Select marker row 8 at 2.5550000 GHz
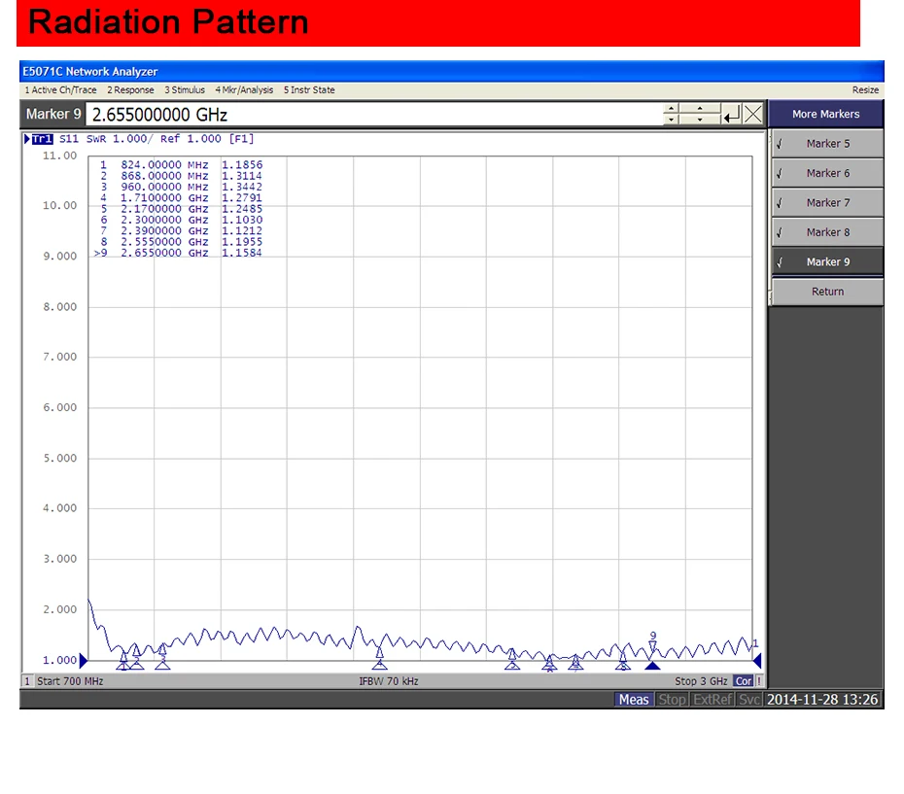The height and width of the screenshot is (794, 904). 181,242
